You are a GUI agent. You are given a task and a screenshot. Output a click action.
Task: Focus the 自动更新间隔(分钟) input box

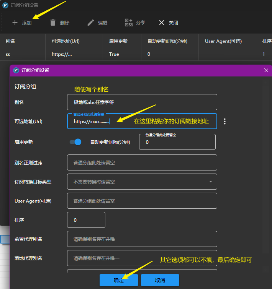(x=177, y=142)
